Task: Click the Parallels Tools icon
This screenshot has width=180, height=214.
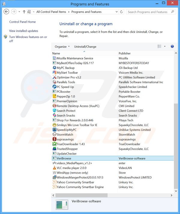Action: coord(54,82)
